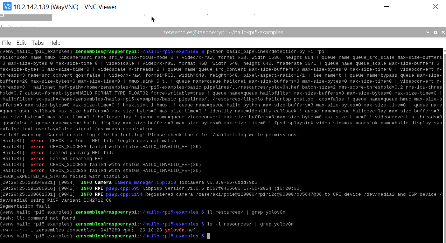Open the File menu in terminal

coord(6,43)
